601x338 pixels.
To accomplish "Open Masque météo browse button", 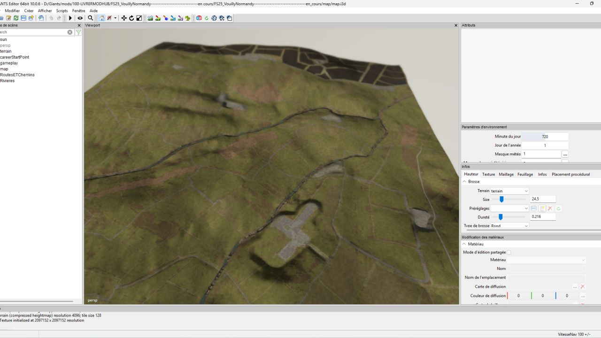I will pyautogui.click(x=565, y=154).
